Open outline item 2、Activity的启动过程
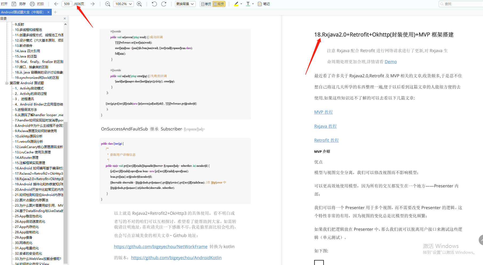 [31, 94]
